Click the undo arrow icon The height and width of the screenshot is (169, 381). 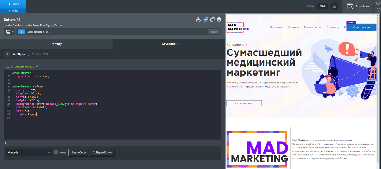(378, 9)
